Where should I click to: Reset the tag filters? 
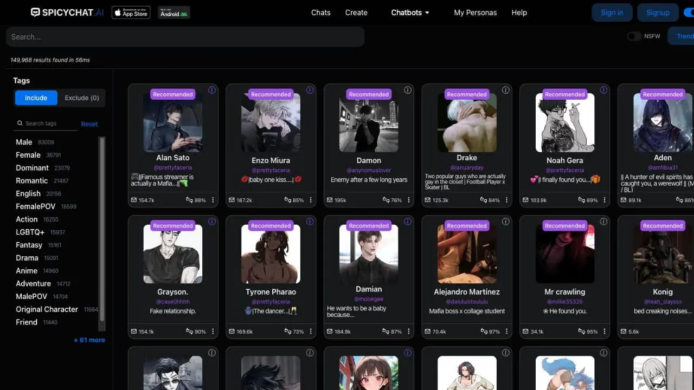point(89,124)
